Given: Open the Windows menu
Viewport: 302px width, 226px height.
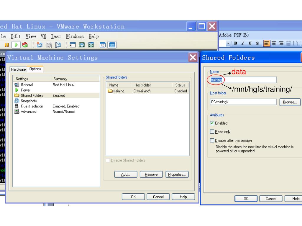Looking at the screenshot, I should pos(75,36).
